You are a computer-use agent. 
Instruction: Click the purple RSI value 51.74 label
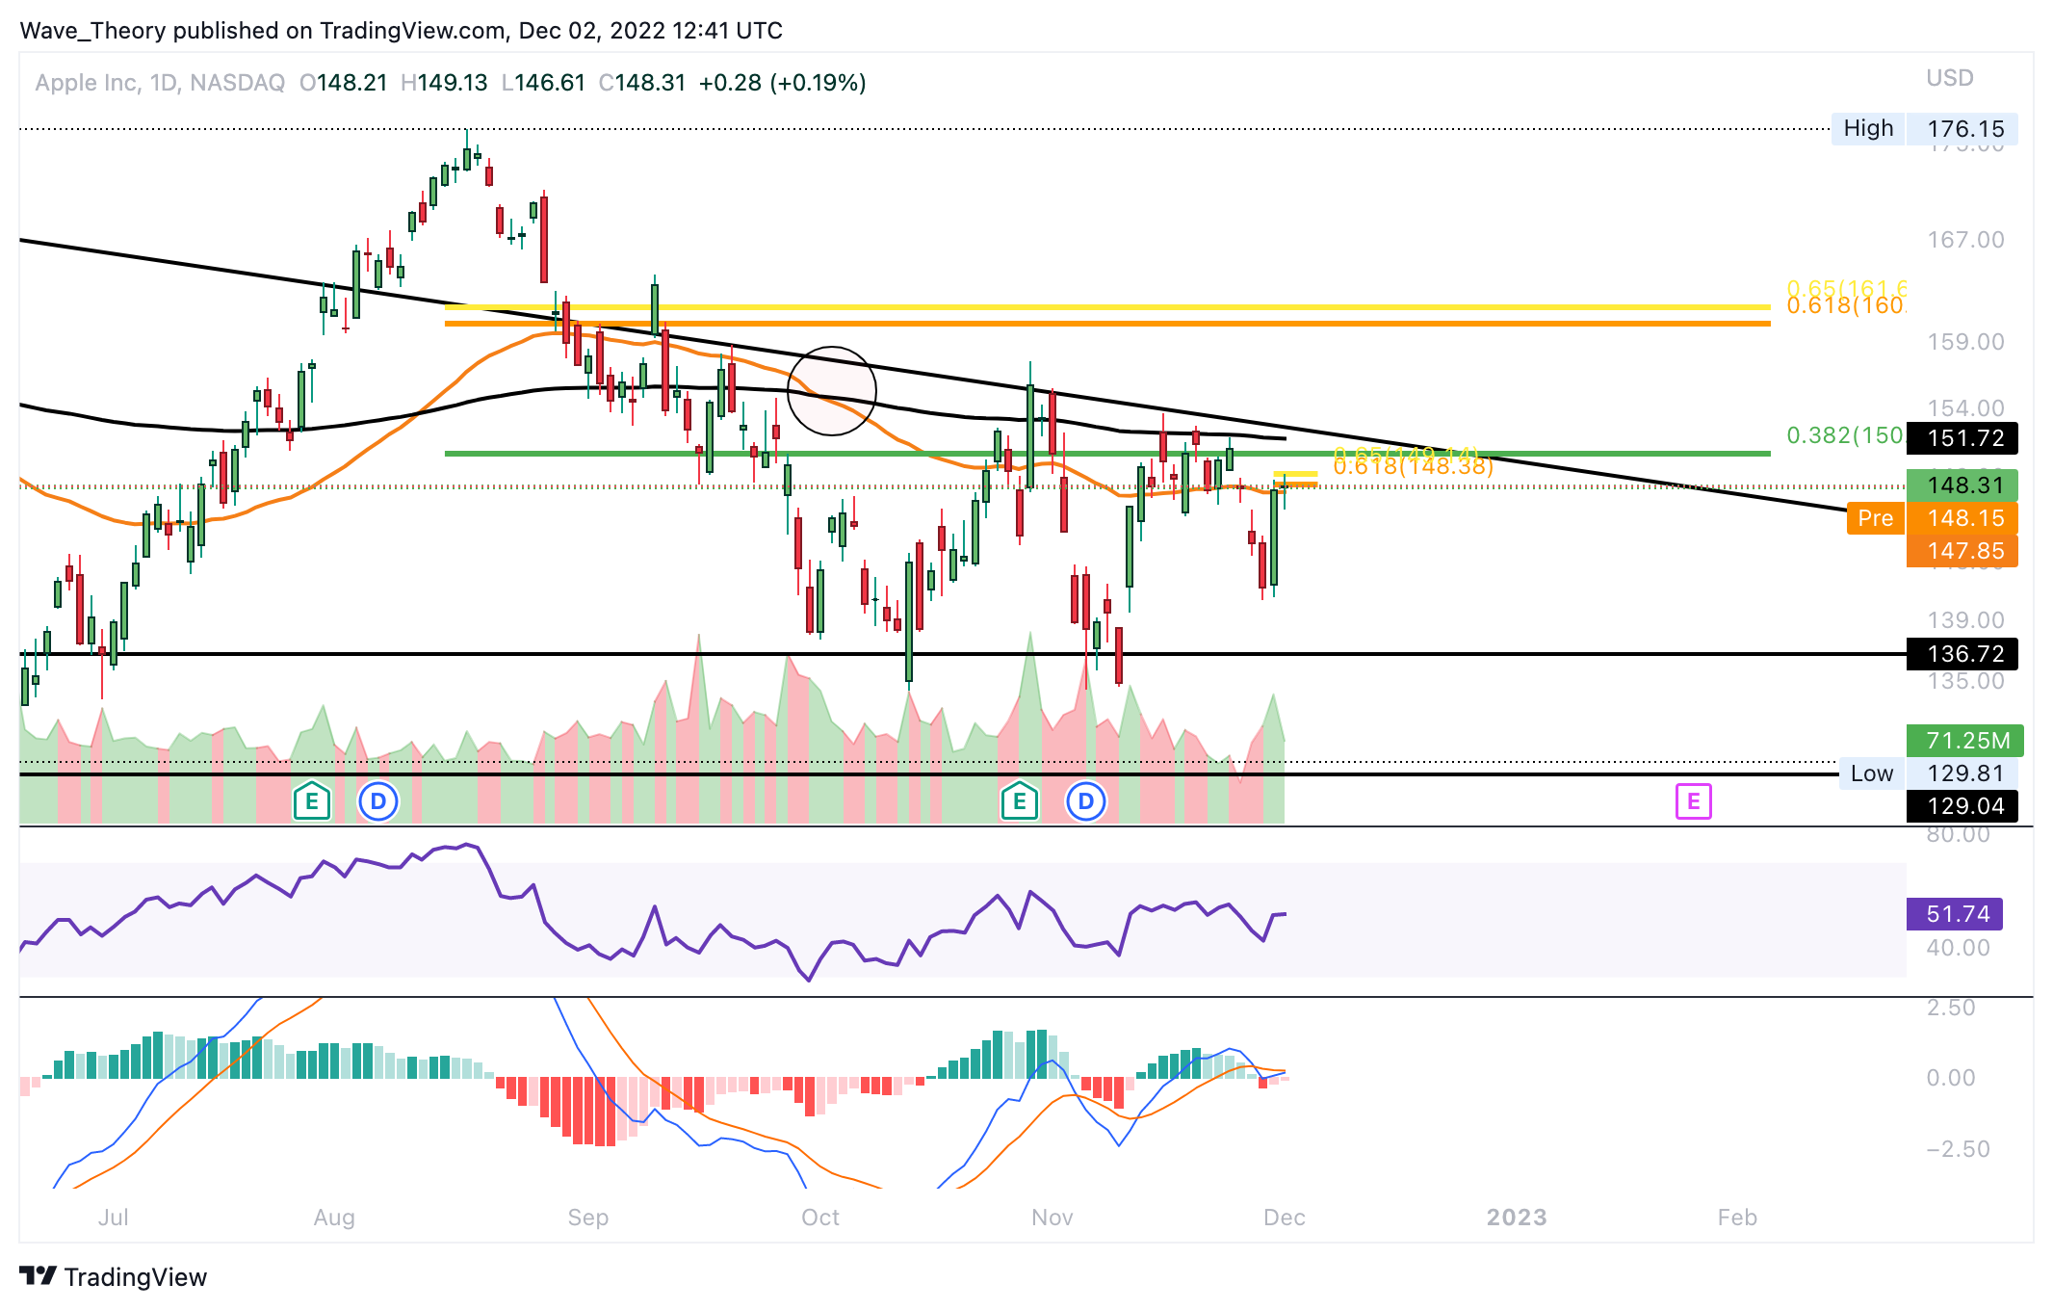click(1955, 914)
